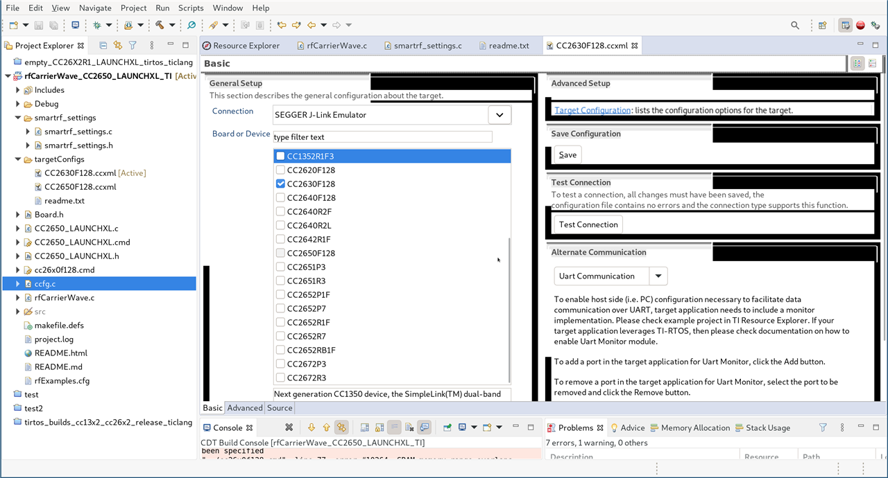Collapse the smartrf_settings folder
Screen dimensions: 888x478
pos(18,118)
